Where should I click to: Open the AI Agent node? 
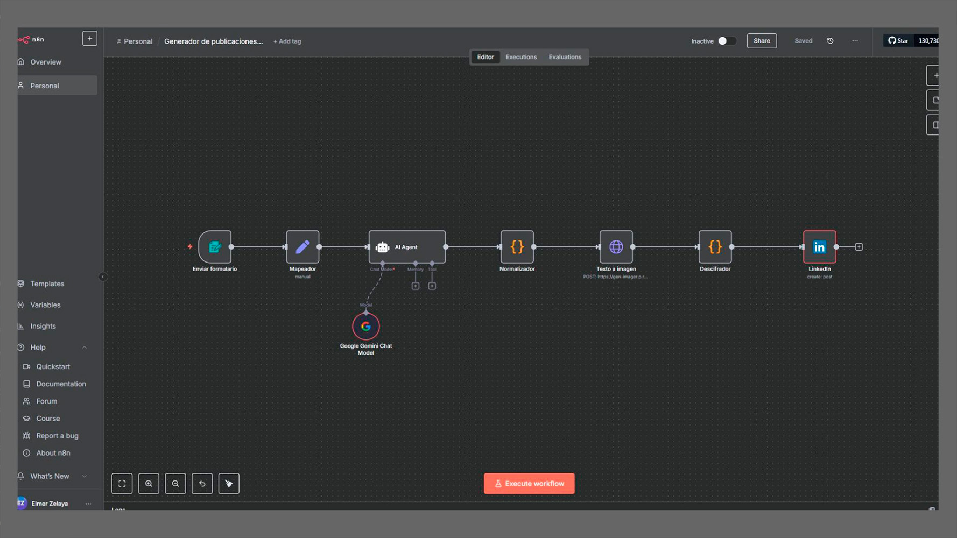(407, 247)
